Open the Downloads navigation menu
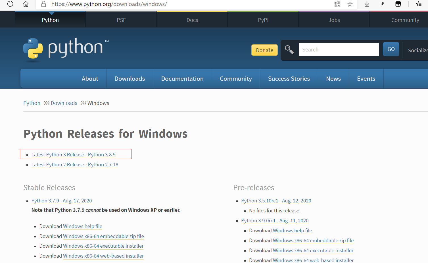The width and height of the screenshot is (428, 263). coord(130,79)
